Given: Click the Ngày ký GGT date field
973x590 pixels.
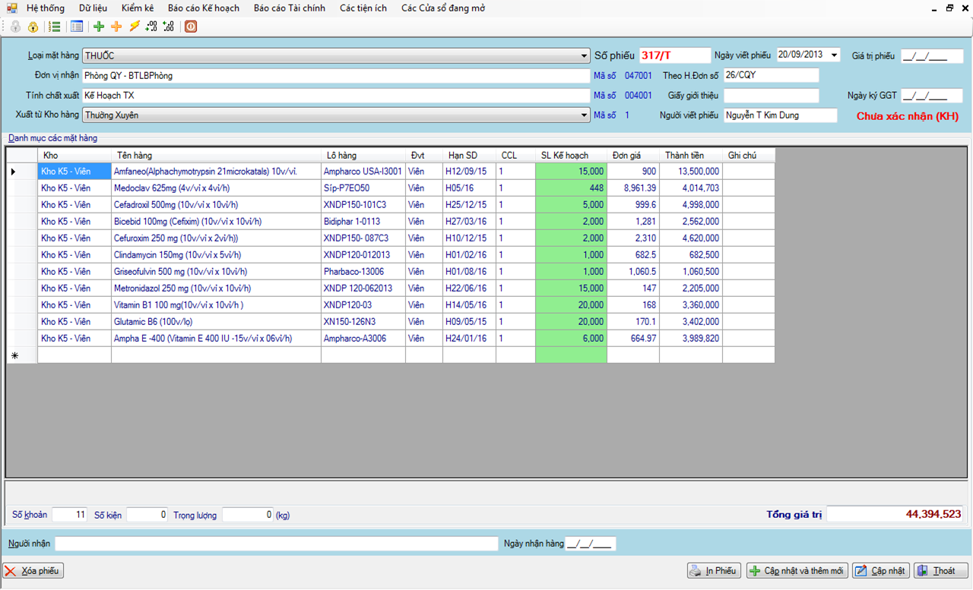Looking at the screenshot, I should pyautogui.click(x=932, y=96).
